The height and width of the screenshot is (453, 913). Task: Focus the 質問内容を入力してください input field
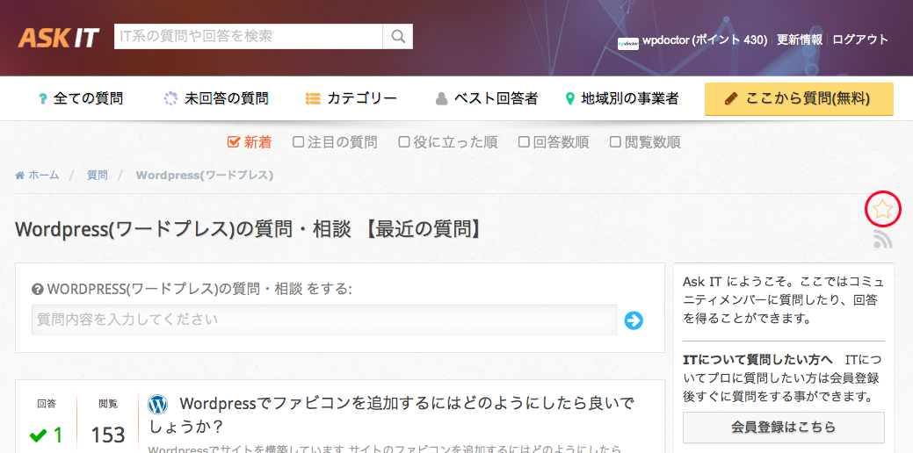pos(324,320)
